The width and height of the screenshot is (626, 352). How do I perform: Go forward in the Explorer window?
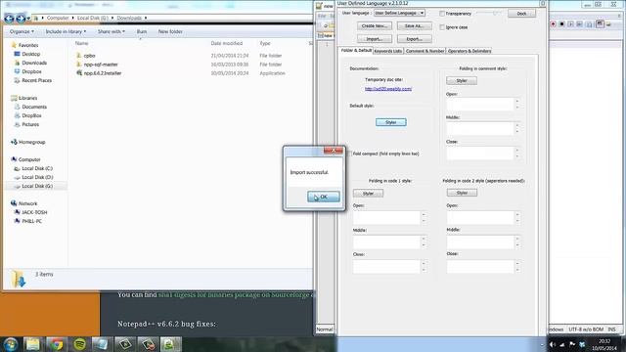click(x=20, y=18)
